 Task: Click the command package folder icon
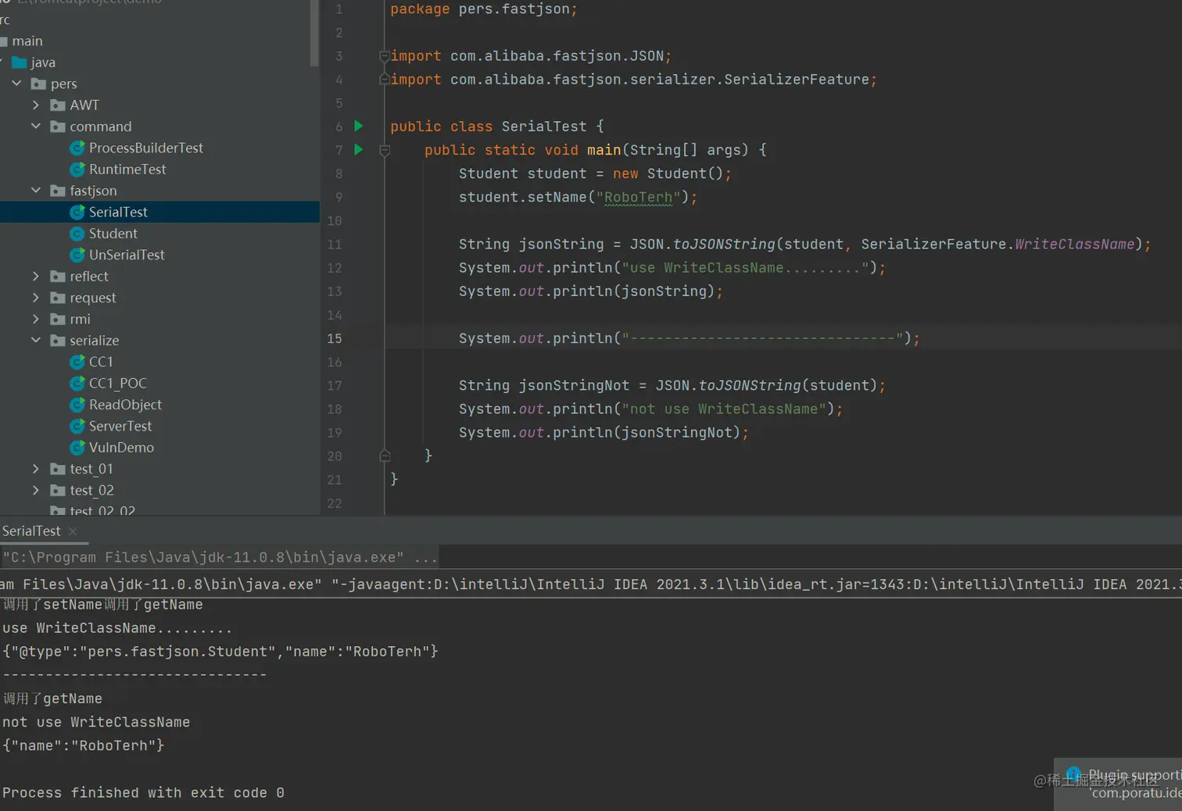tap(58, 126)
